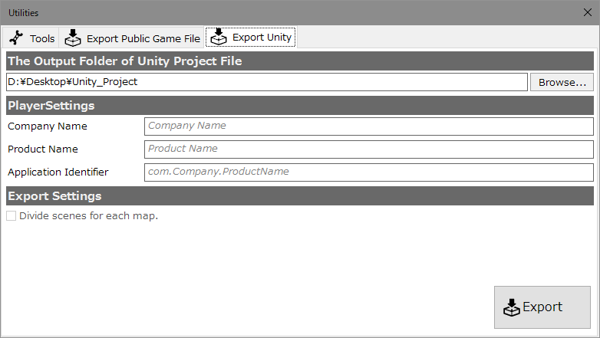Click the Export Public Game File icon
600x338 pixels.
(x=73, y=38)
